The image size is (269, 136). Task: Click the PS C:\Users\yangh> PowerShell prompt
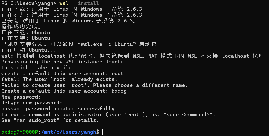point(29,3)
